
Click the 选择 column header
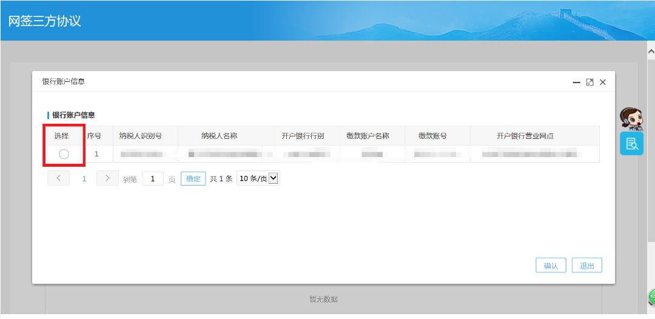point(61,136)
